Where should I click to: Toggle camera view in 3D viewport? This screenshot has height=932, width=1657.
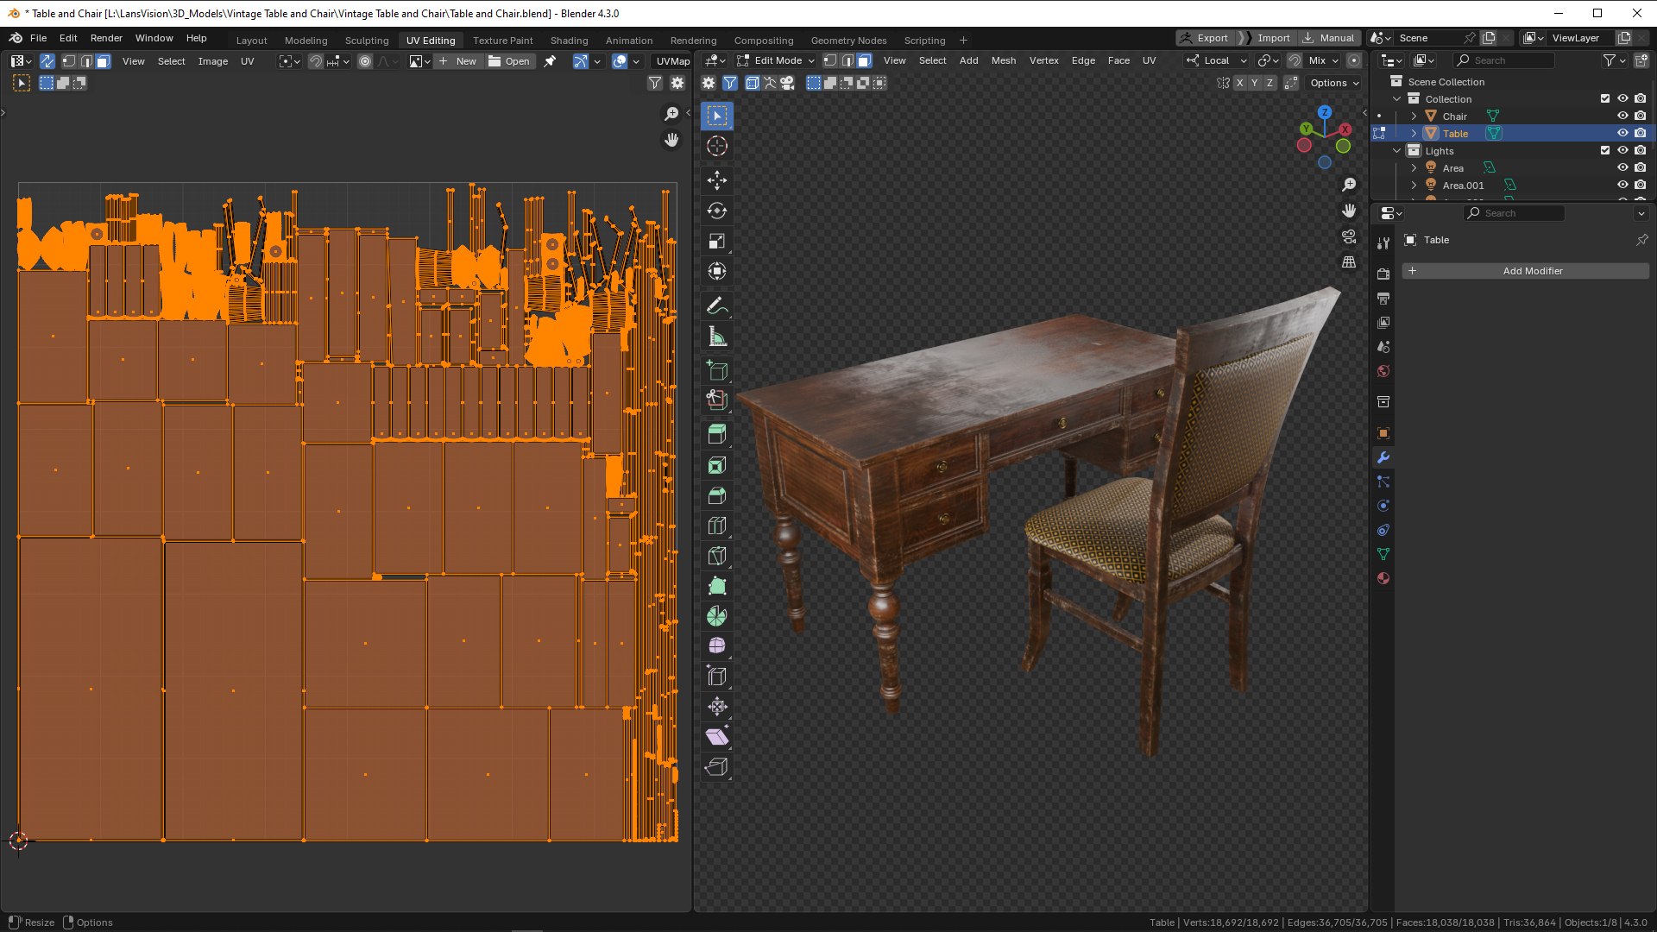1349,236
